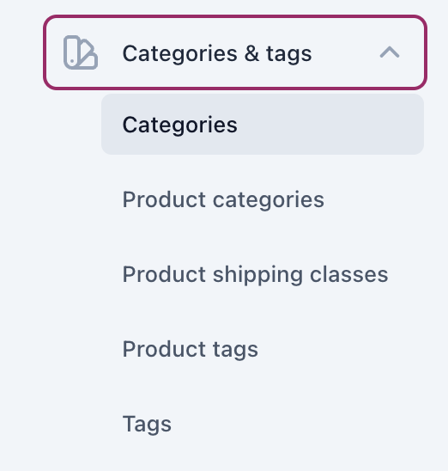Click the "Product categories" text
This screenshot has width=448, height=471.
coord(223,199)
